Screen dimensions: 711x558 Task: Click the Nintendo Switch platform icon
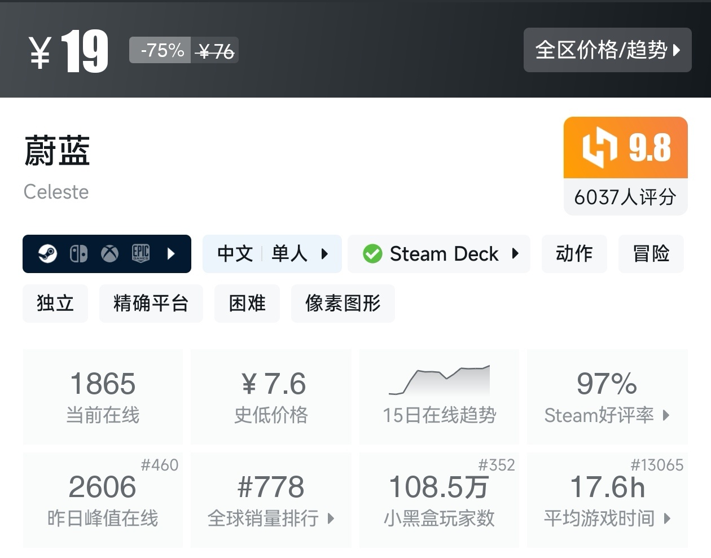(78, 254)
